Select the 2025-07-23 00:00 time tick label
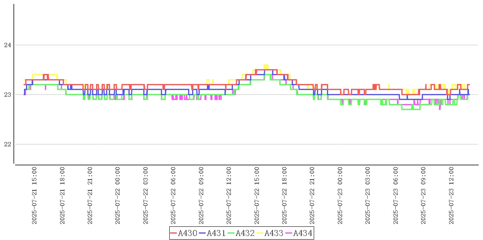The width and height of the screenshot is (483, 240). point(340,196)
